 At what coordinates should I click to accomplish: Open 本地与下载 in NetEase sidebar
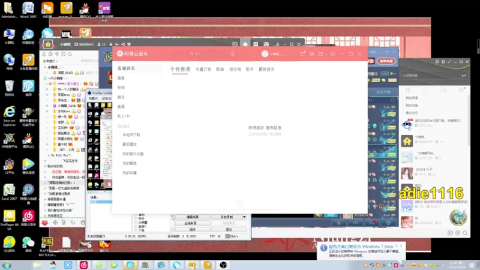point(131,134)
